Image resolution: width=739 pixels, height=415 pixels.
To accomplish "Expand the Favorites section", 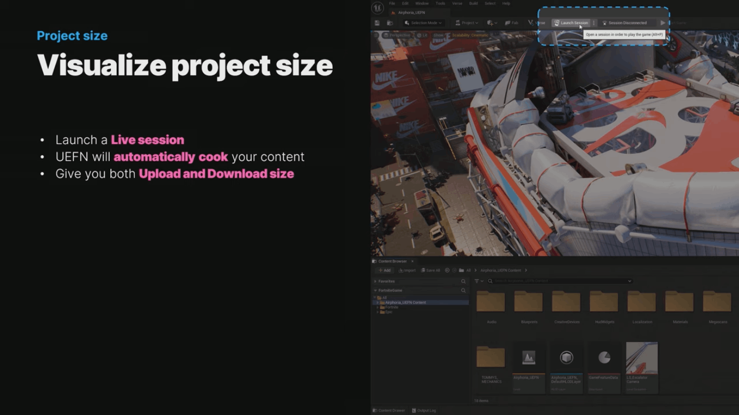I will pos(375,282).
